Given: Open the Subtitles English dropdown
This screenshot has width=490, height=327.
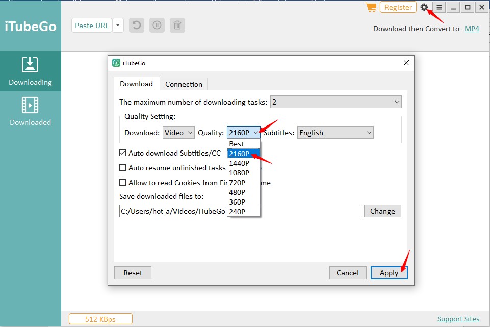Looking at the screenshot, I should (336, 133).
